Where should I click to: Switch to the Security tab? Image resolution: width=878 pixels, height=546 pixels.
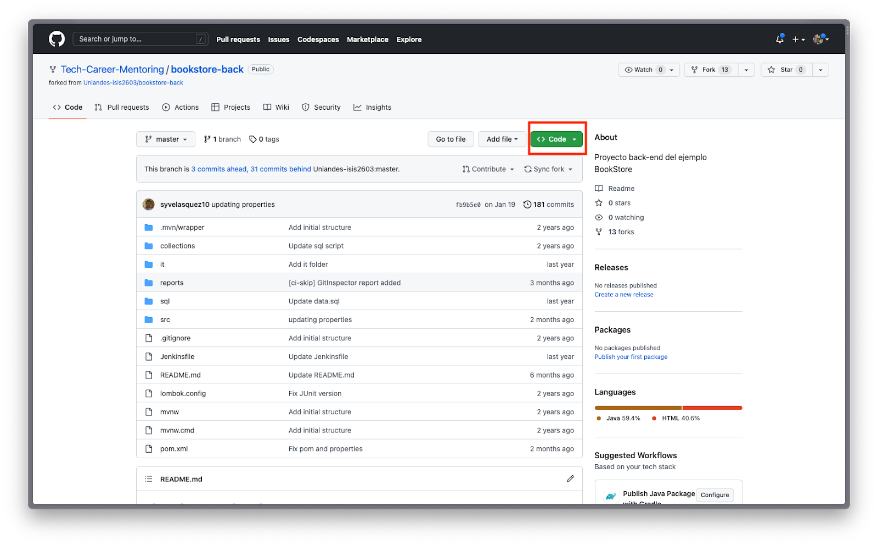point(322,108)
